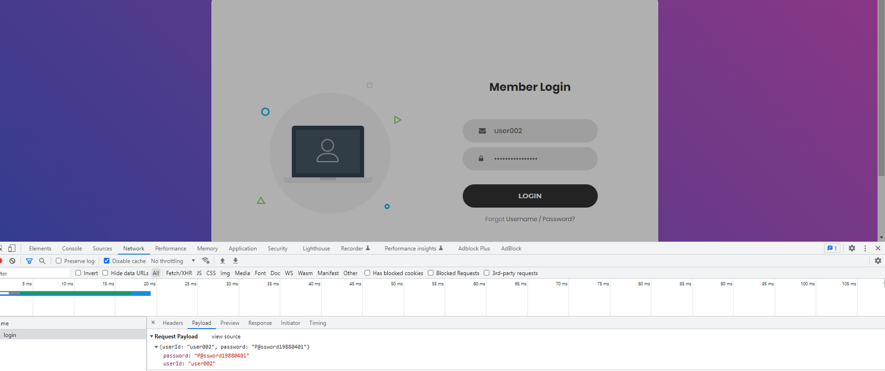
Task: Open DevTools settings gear icon
Action: point(852,248)
